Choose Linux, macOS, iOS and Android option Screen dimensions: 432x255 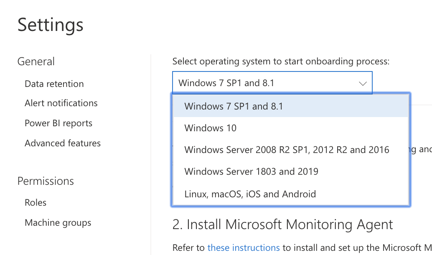[250, 194]
